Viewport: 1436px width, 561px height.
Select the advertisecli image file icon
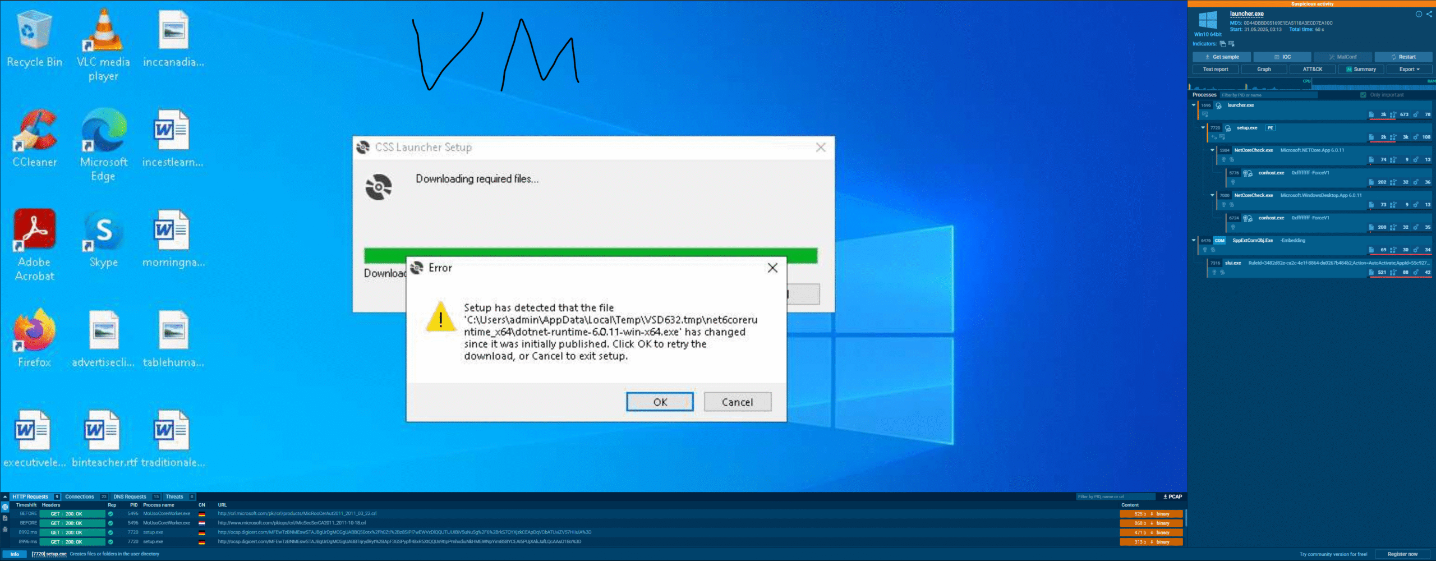pyautogui.click(x=103, y=338)
